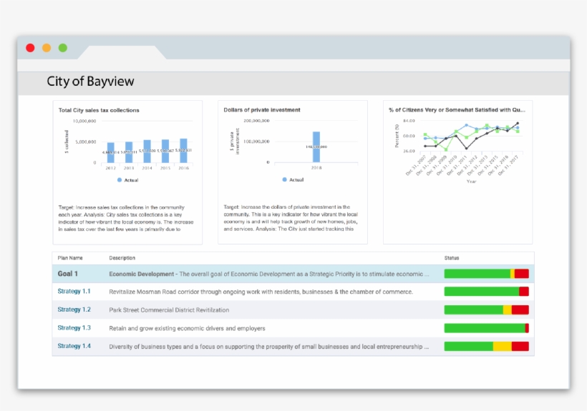Image resolution: width=587 pixels, height=411 pixels.
Task: Sort by the Status column header
Action: [x=452, y=258]
